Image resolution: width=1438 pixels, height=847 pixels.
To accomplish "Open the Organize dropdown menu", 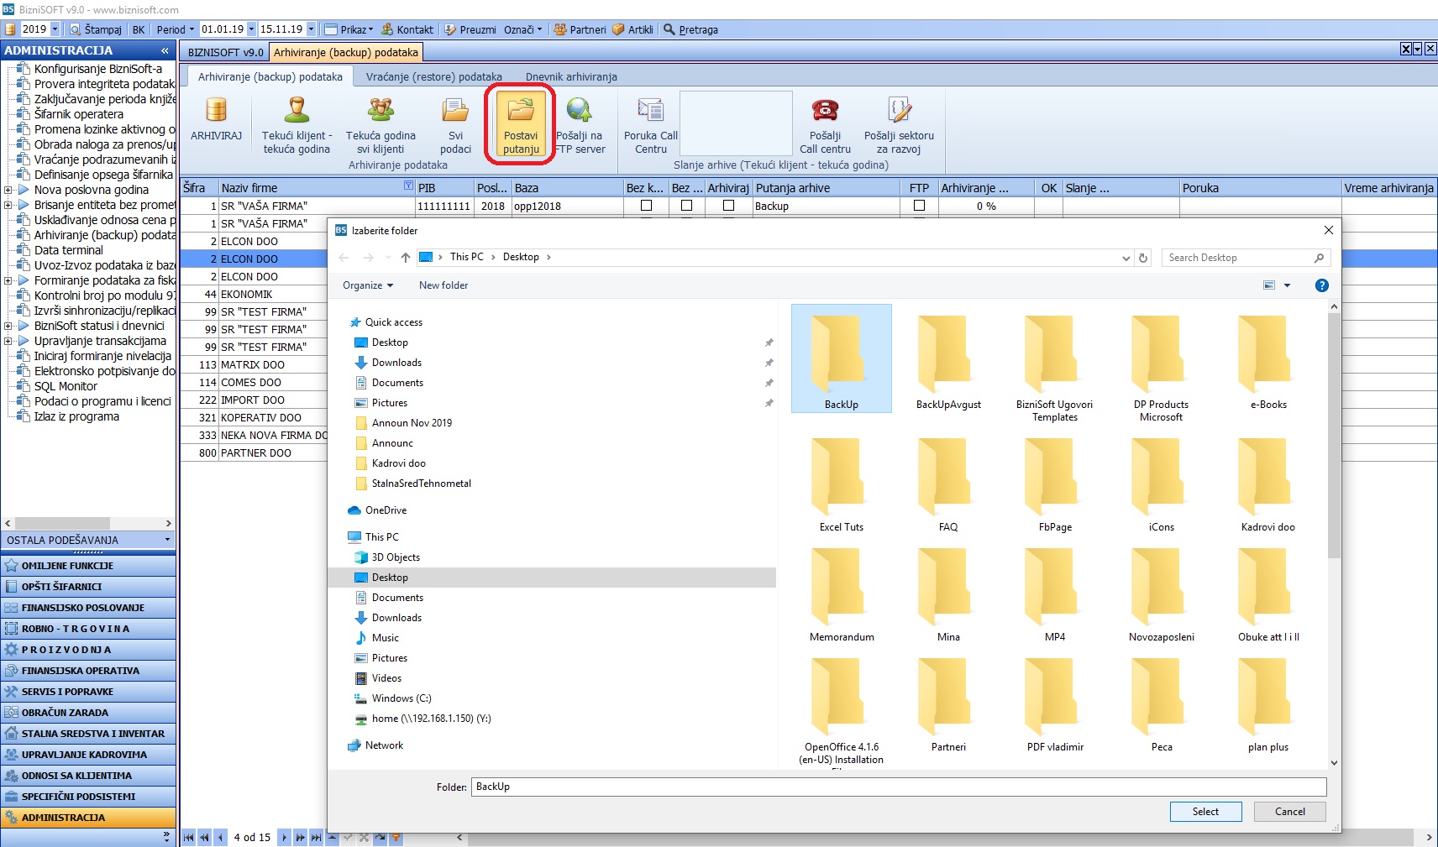I will click(368, 285).
